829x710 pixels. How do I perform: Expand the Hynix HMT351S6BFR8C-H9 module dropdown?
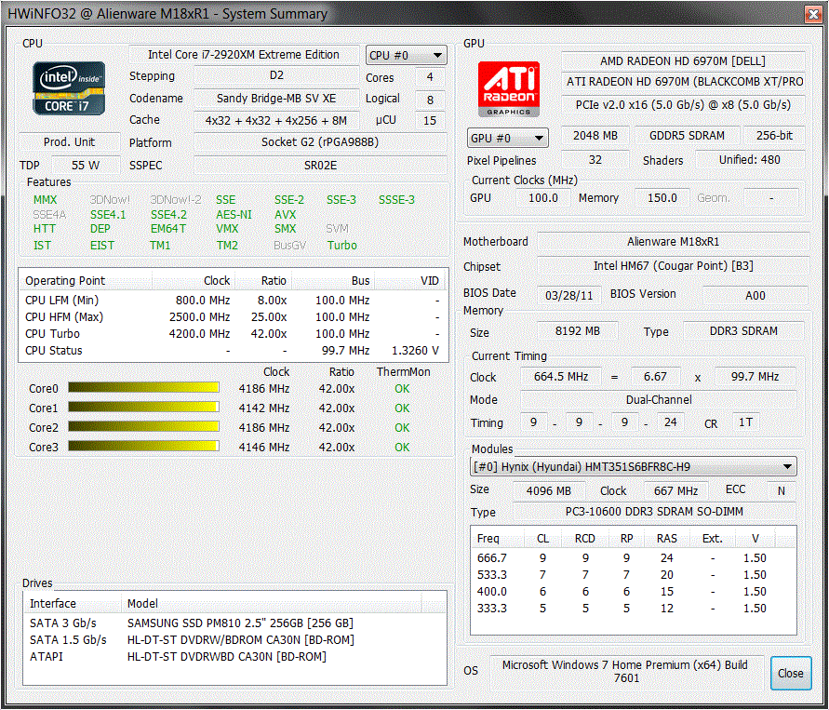tap(634, 467)
